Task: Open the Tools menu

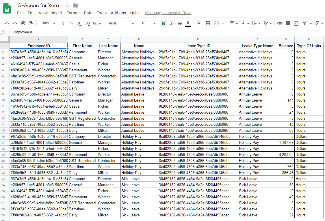Action: [102, 13]
